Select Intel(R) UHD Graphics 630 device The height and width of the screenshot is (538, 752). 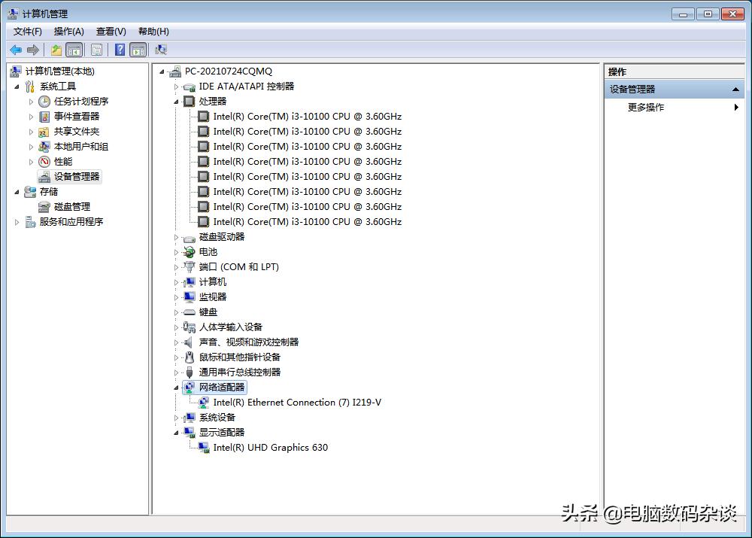tap(270, 447)
